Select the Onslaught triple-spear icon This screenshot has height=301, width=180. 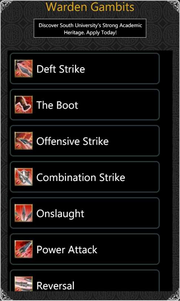[24, 213]
